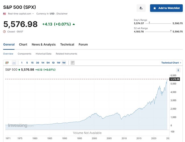Image resolution: width=185 pixels, height=142 pixels.
Task: Click the news overlay icon in chart toolbar
Action: click(x=73, y=63)
